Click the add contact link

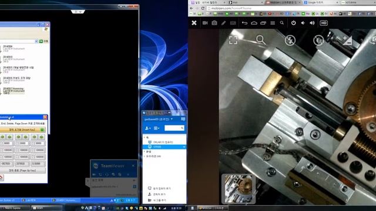[157, 194]
